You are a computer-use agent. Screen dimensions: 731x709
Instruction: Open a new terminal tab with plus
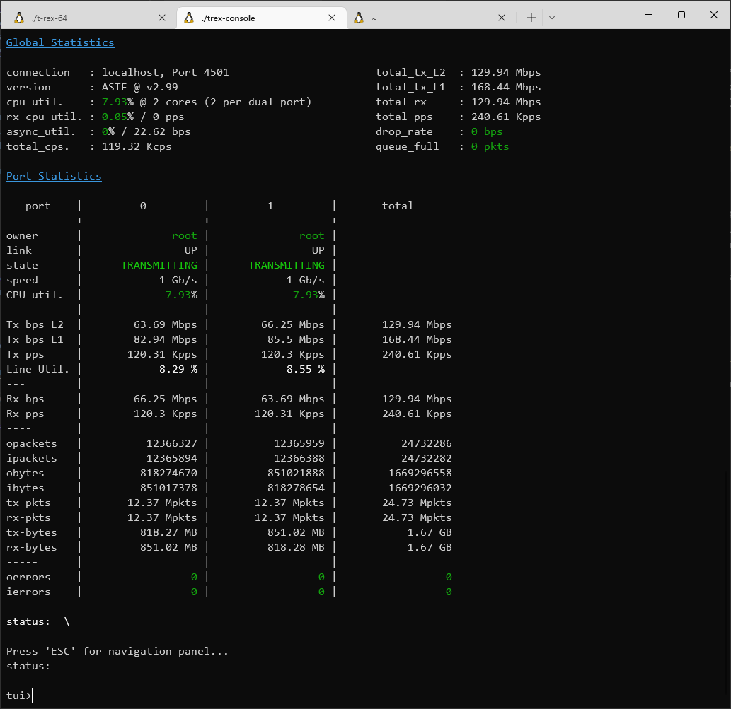[531, 18]
